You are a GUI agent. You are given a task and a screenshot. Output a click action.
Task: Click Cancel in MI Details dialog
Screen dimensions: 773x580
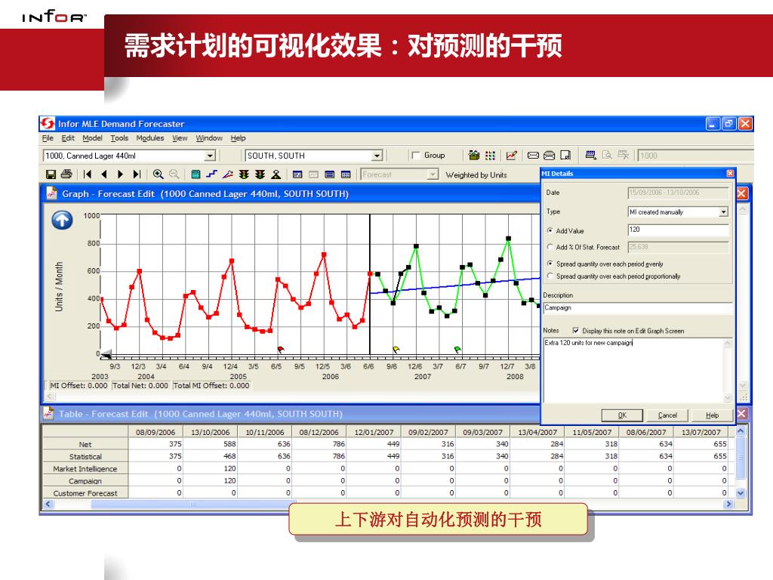667,415
